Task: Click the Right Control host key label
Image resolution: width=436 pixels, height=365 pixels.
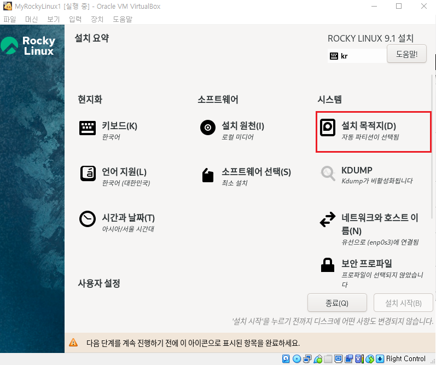Action: coord(406,358)
